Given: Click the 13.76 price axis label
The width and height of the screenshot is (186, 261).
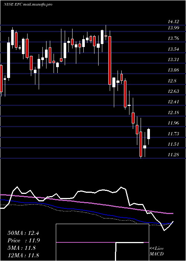Looking at the screenshot, I should click(x=174, y=39).
